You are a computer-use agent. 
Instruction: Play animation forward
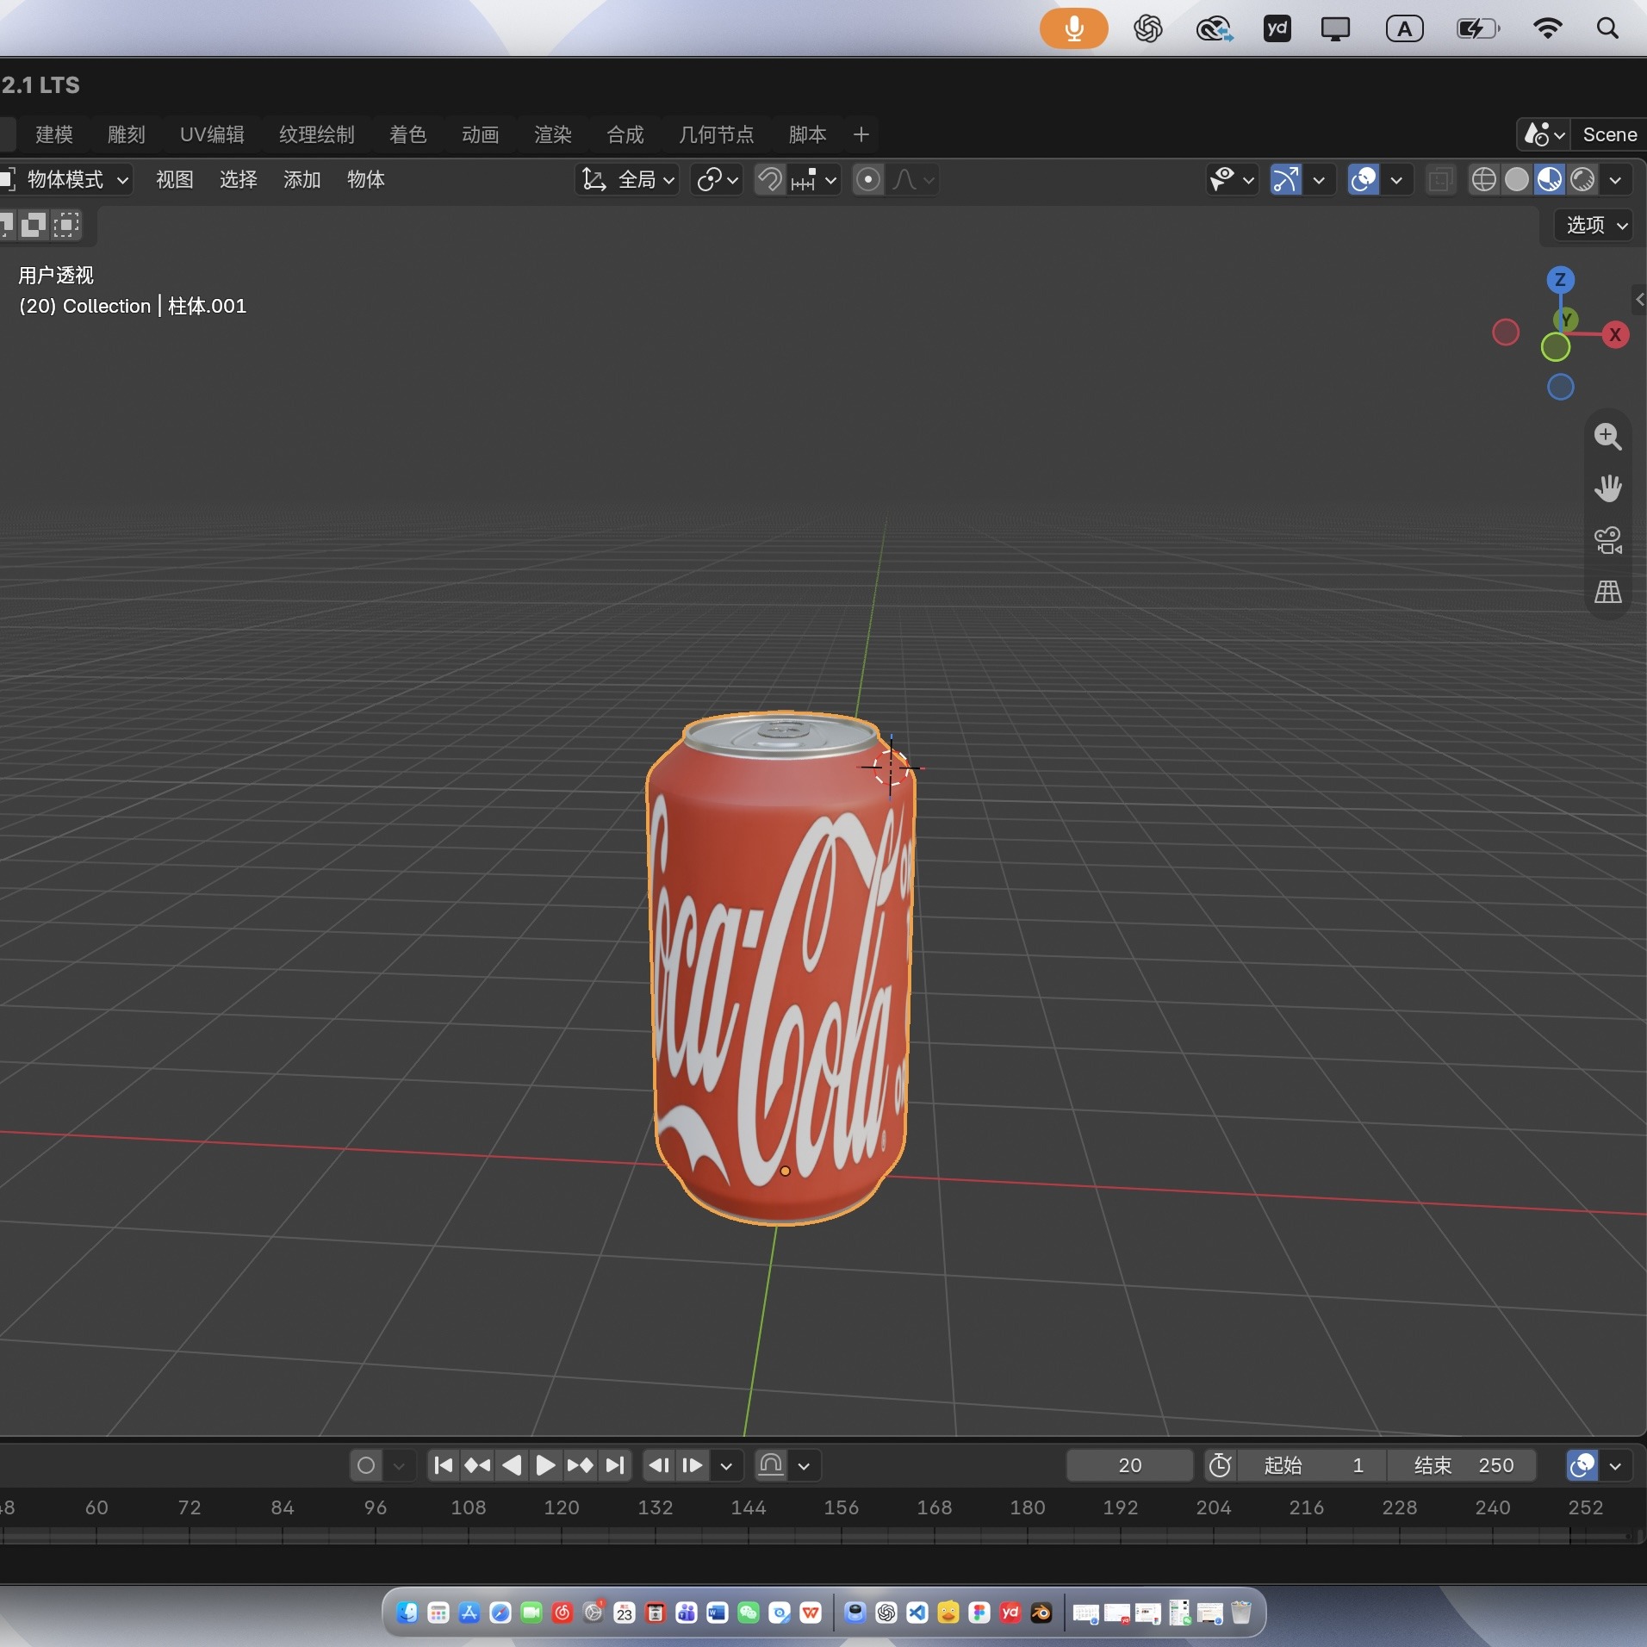(x=545, y=1465)
